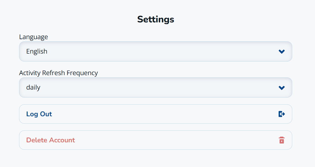Click the chevron on the Language selector
Image resolution: width=315 pixels, height=167 pixels.
tap(282, 51)
